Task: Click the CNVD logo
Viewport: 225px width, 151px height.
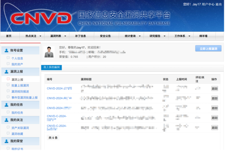Action: [x=41, y=18]
